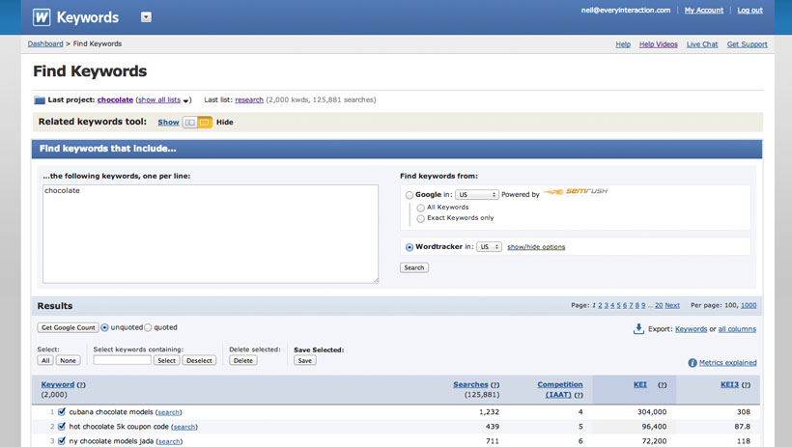792x447 pixels.
Task: Open the Keywords header dropdown arrow
Action: (x=146, y=17)
